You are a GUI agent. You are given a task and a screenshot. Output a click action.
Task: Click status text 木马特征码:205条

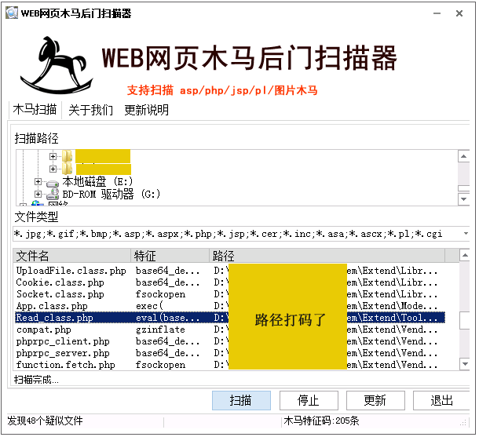click(321, 421)
